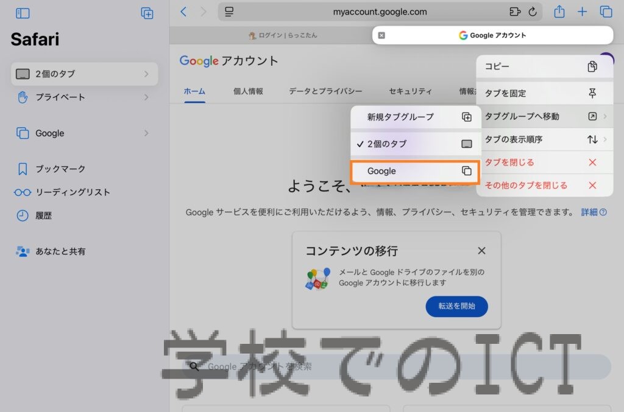624x412 pixels.
Task: Open the Share sheet icon
Action: pos(559,12)
